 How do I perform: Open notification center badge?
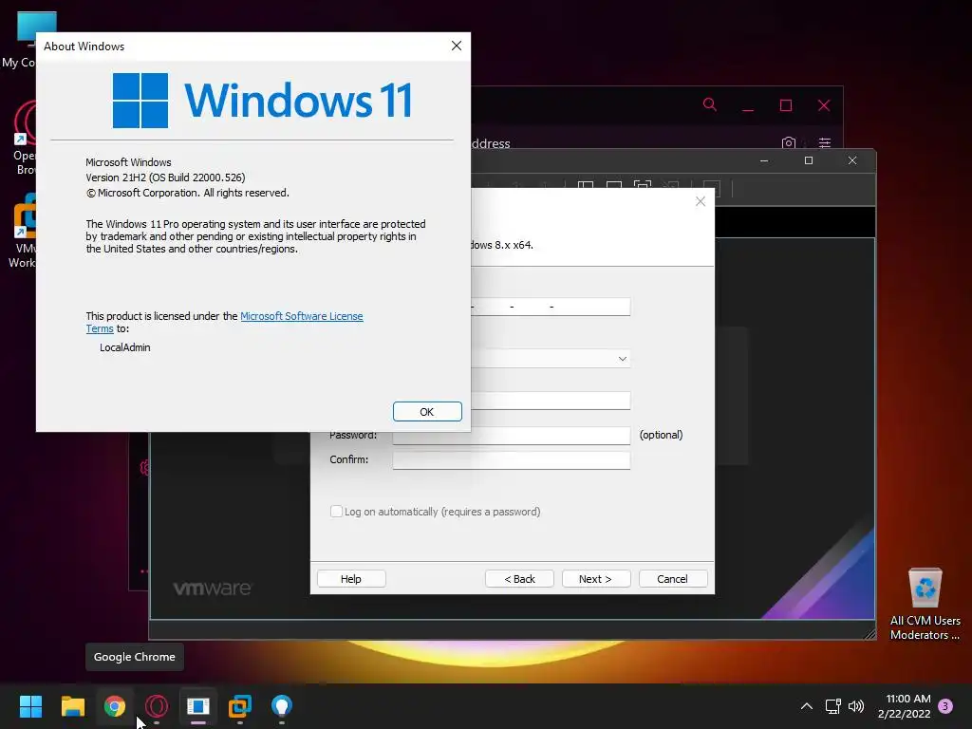click(x=945, y=705)
